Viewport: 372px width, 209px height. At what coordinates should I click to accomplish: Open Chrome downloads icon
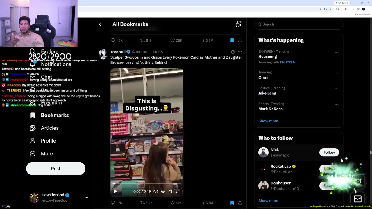[x=353, y=9]
